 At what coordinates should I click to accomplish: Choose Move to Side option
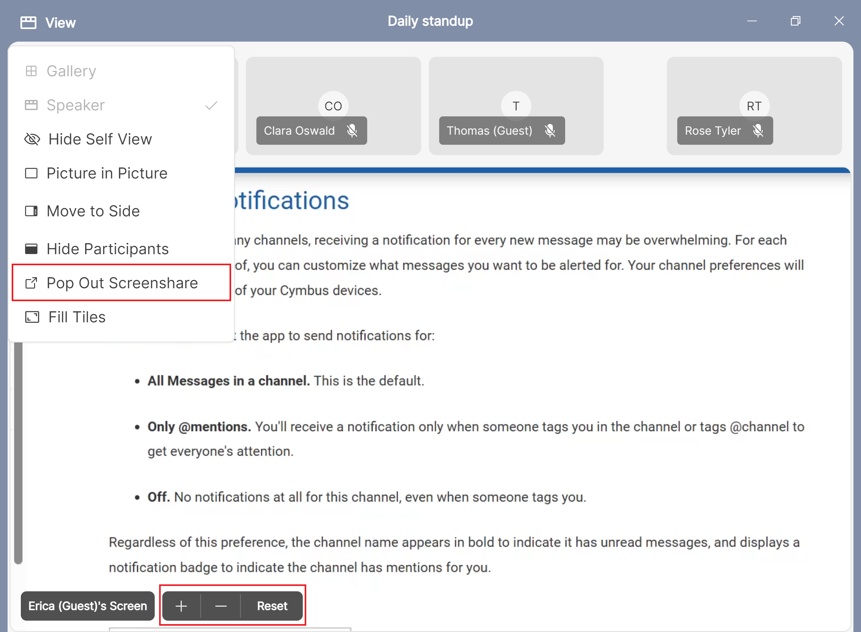click(93, 211)
